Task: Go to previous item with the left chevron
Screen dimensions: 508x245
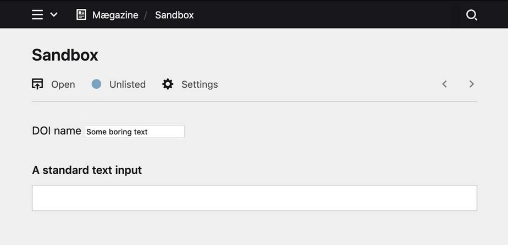Action: pyautogui.click(x=445, y=84)
